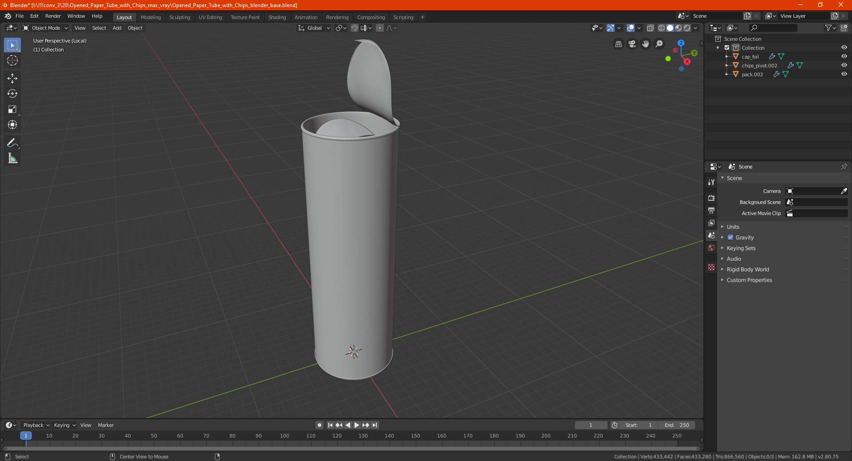Viewport: 852px width, 461px height.
Task: Toggle Collection visibility eye
Action: pos(844,47)
